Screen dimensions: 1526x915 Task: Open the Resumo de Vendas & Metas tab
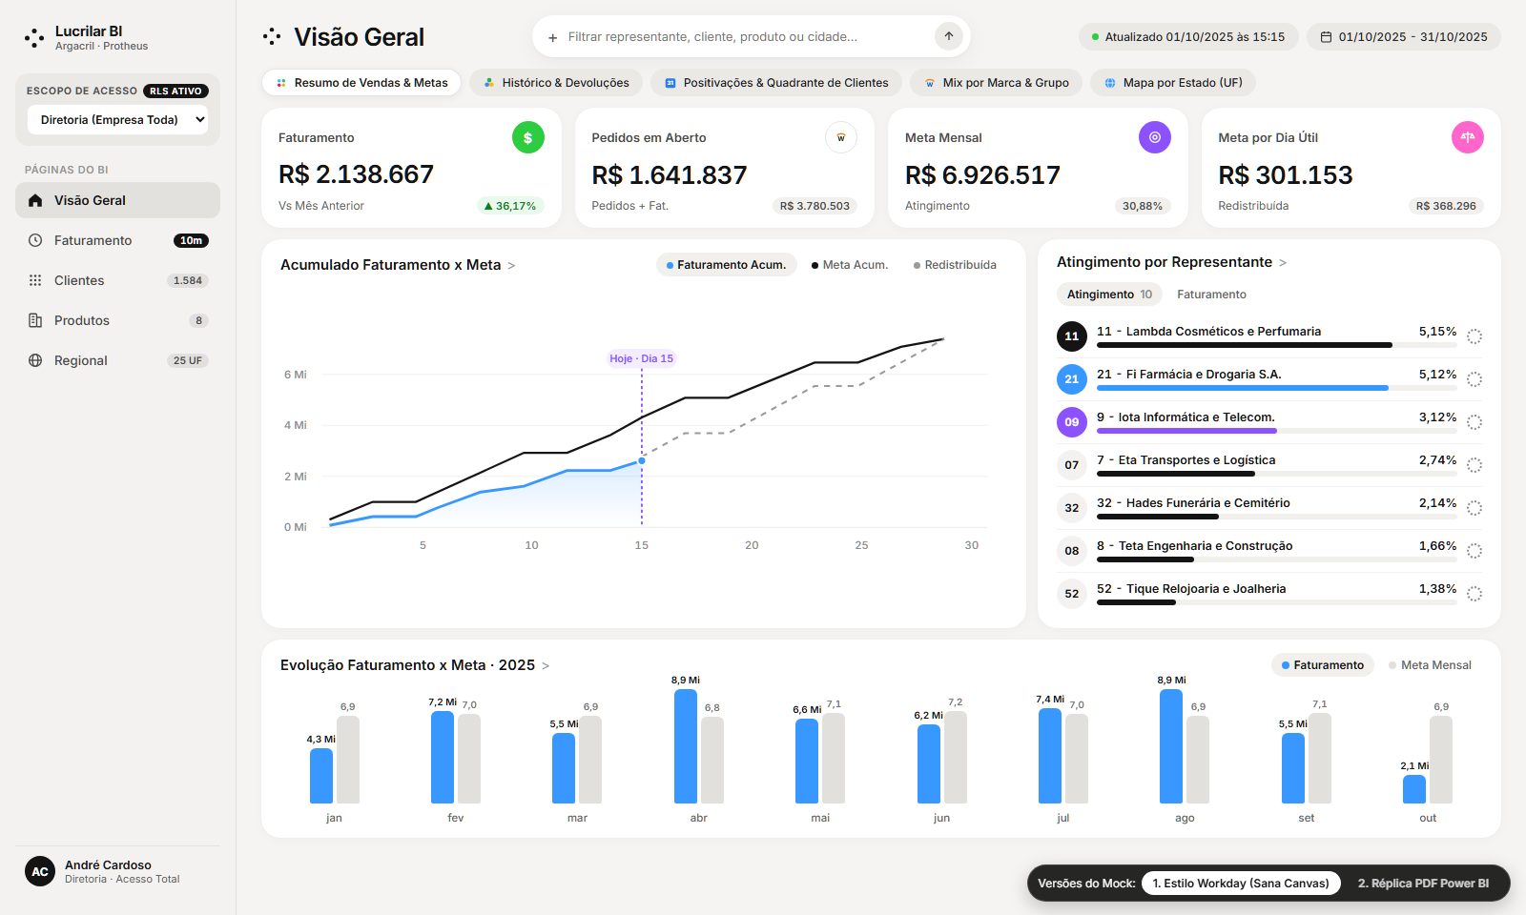point(361,83)
